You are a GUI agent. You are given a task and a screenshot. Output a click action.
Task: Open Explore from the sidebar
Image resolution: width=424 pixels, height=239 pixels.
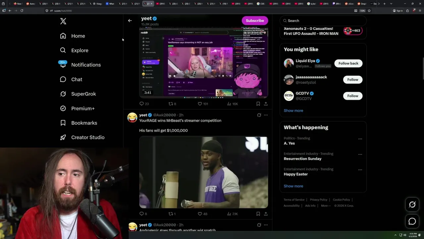click(74, 50)
